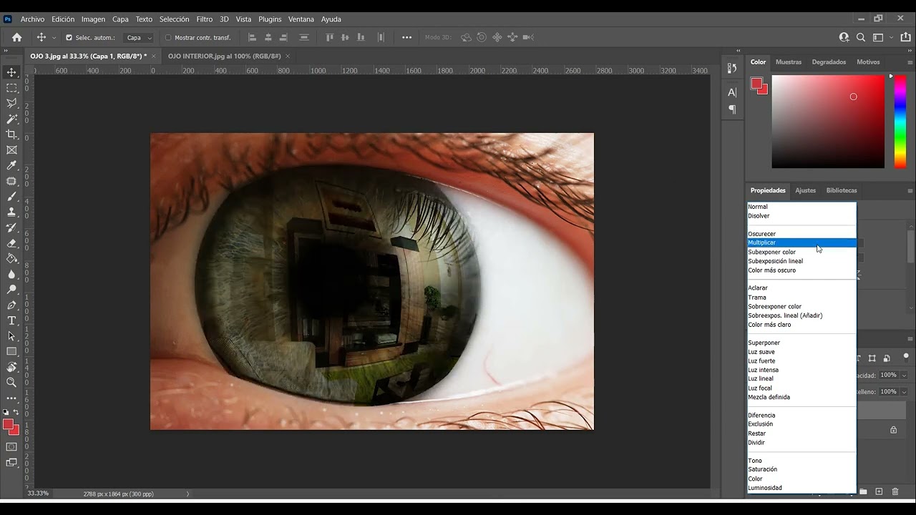Select the Eyedropper tool
The image size is (916, 515).
(11, 166)
